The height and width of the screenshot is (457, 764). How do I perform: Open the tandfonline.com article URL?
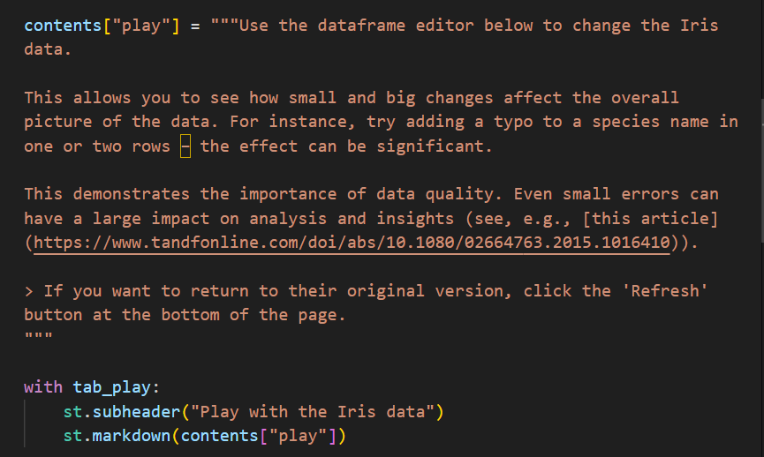click(x=352, y=242)
